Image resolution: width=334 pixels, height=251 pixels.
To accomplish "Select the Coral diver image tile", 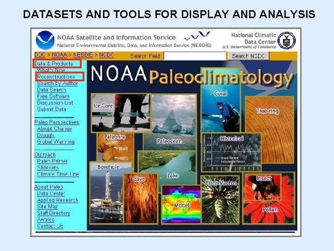I will tap(221, 100).
